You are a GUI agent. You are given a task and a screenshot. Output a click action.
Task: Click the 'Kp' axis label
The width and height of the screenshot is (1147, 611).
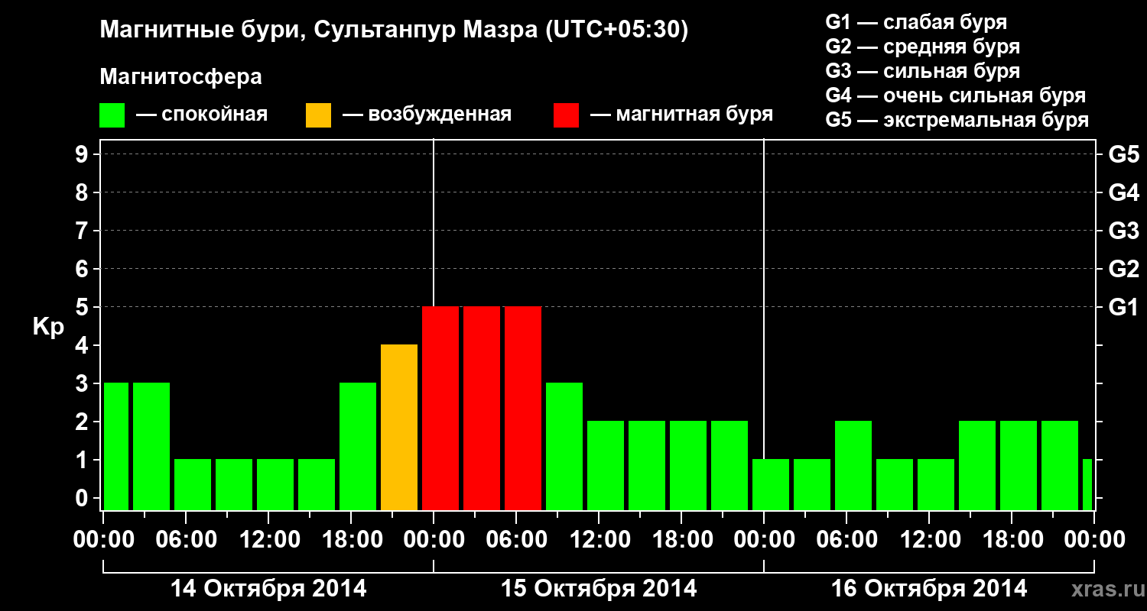pyautogui.click(x=48, y=328)
